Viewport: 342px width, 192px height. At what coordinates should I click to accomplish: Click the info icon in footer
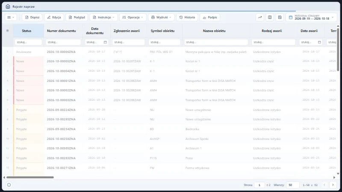pyautogui.click(x=9, y=185)
